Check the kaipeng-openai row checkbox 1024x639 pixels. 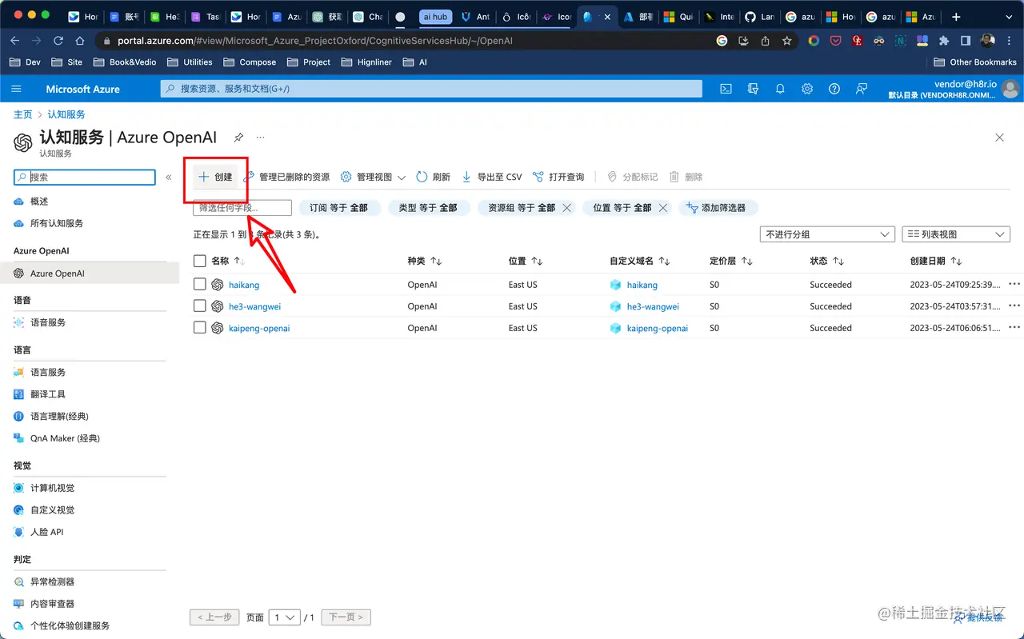pos(200,327)
